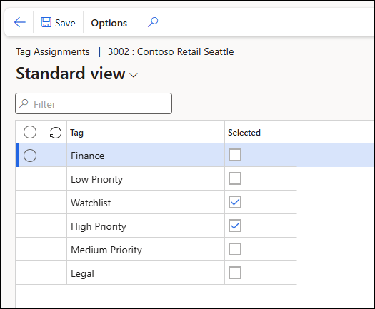Select the Finance row radio circle
Viewport: 375px width, 309px height.
30,156
